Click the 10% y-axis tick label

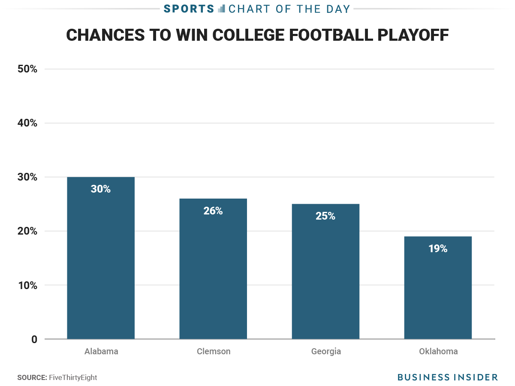point(27,285)
